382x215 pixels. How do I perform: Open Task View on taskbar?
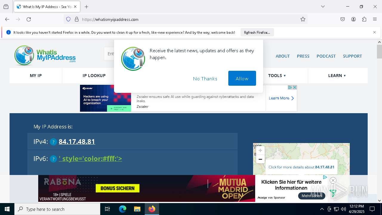tap(107, 209)
